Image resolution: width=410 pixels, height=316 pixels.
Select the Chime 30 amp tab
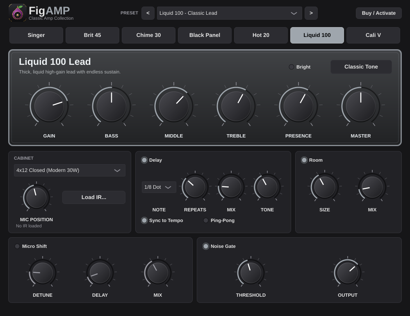(x=148, y=35)
